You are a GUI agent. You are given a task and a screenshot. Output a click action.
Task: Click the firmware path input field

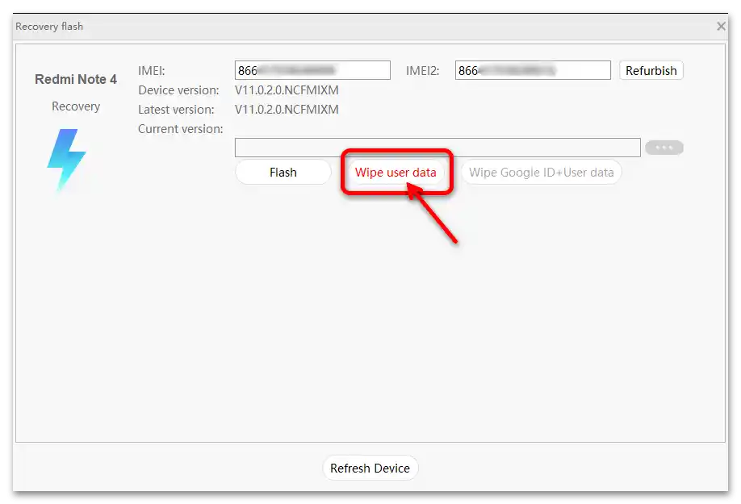click(437, 148)
